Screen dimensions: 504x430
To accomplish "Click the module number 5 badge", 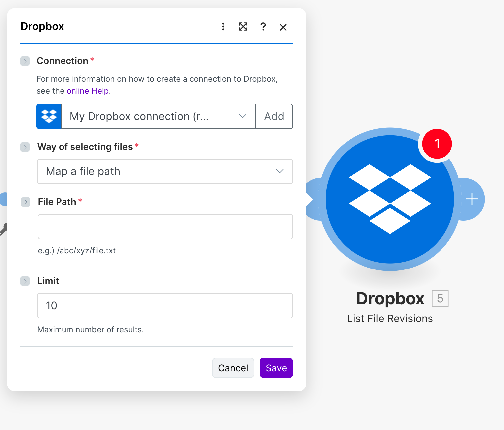I will point(440,298).
